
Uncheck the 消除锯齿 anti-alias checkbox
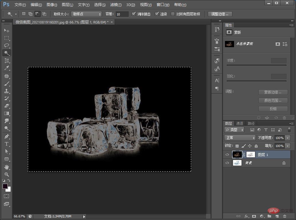pyautogui.click(x=134, y=14)
